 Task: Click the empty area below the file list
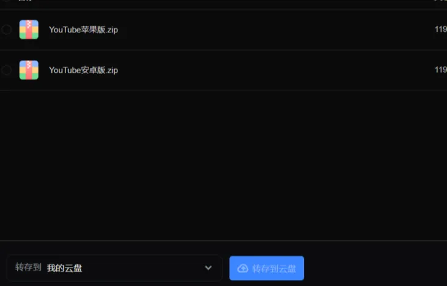(224, 165)
